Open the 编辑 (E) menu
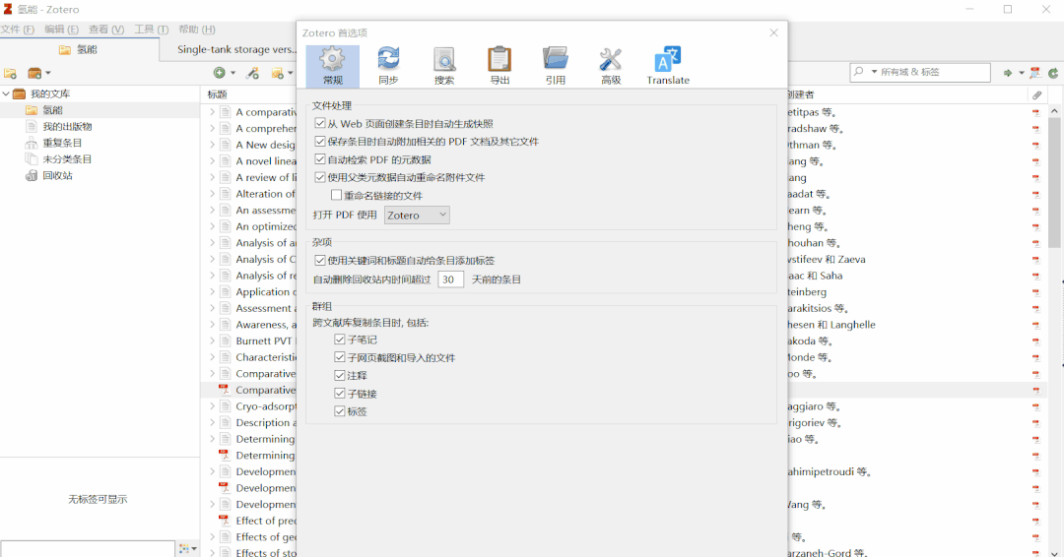Screen dimensions: 1064x557 (x=61, y=30)
